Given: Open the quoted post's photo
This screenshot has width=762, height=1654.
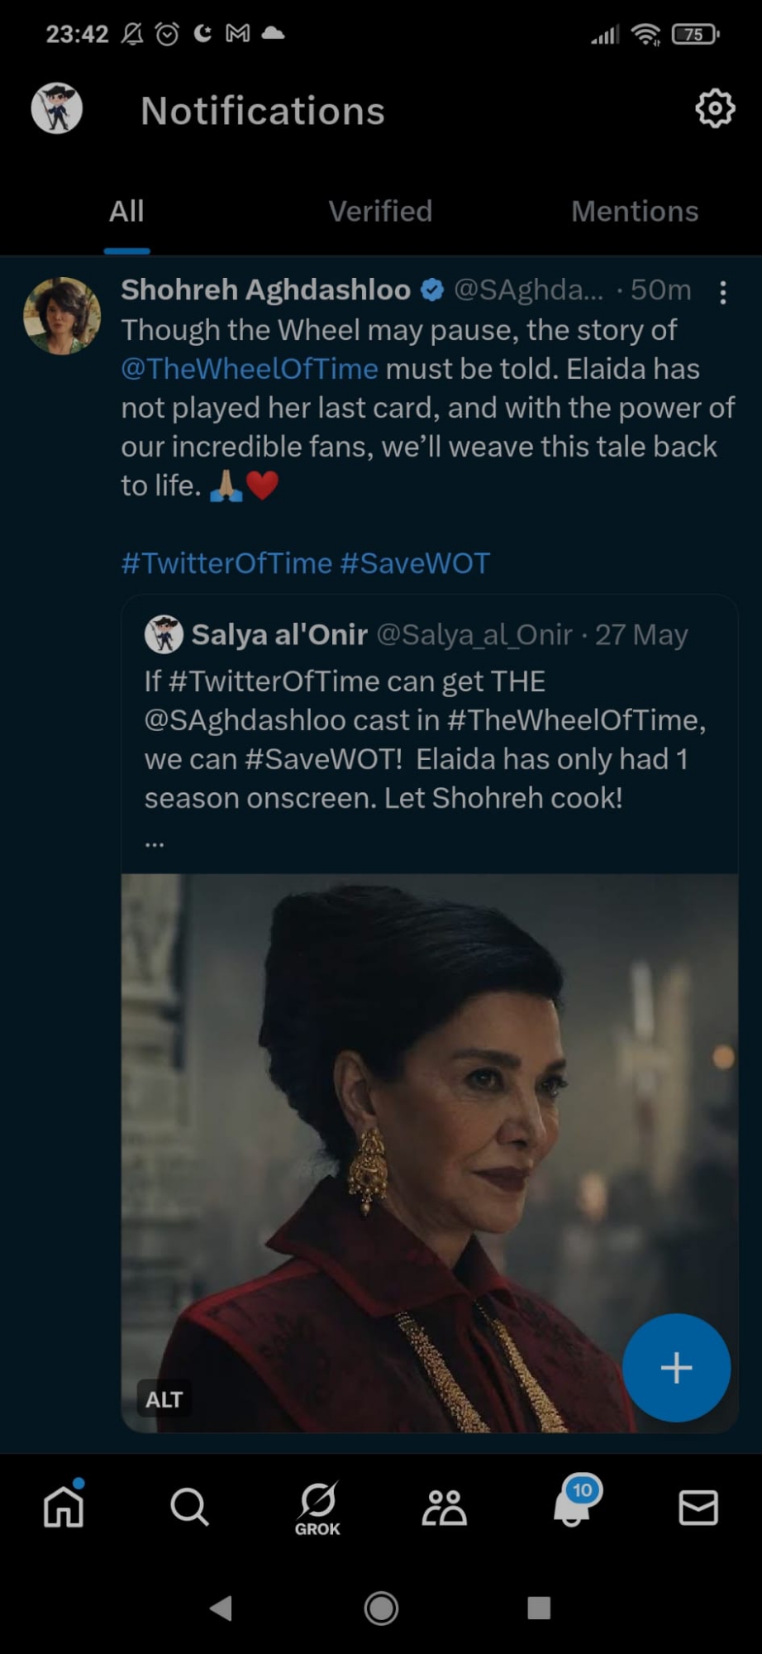Looking at the screenshot, I should point(413,1116).
